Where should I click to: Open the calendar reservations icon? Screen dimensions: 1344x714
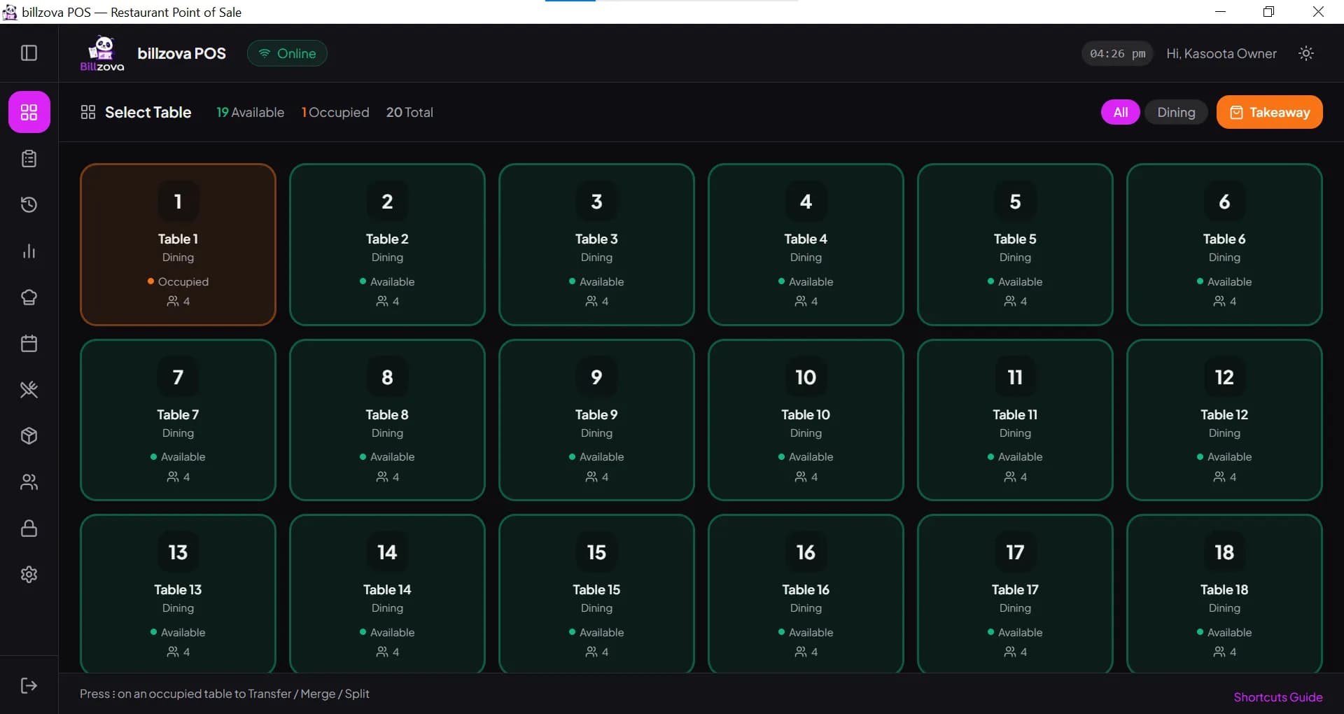[29, 343]
